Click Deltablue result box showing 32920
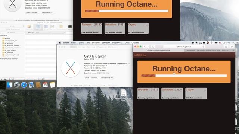The height and width of the screenshot is (134, 239). (x=172, y=93)
